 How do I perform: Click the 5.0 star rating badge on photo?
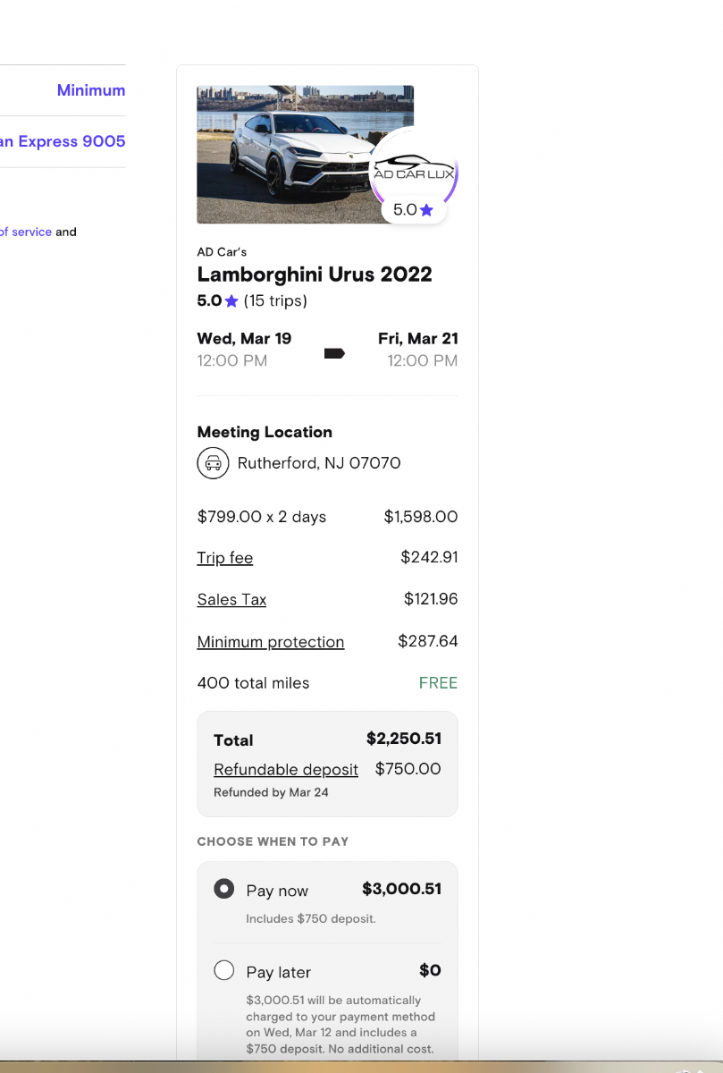pos(413,210)
